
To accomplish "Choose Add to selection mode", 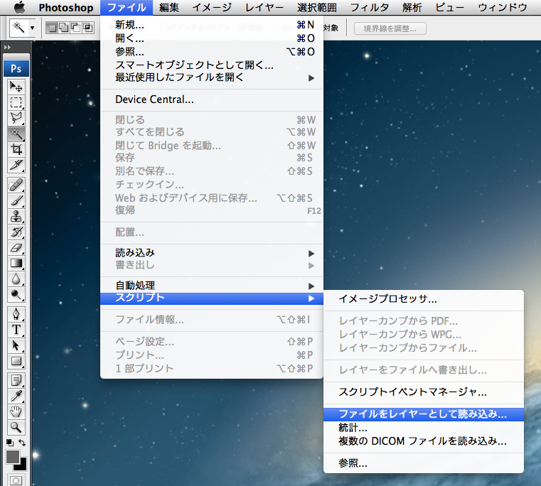I will click(x=64, y=28).
